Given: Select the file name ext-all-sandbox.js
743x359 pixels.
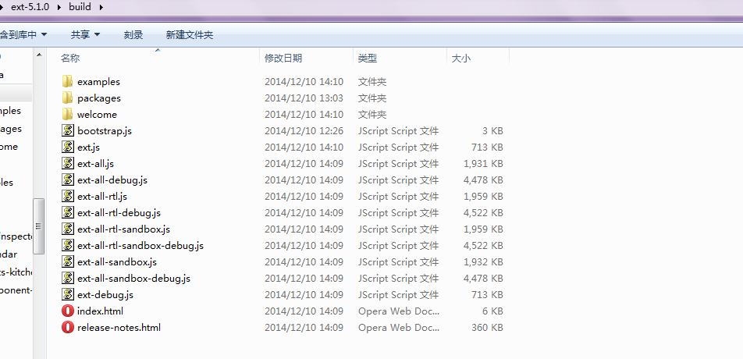Looking at the screenshot, I should [x=117, y=262].
